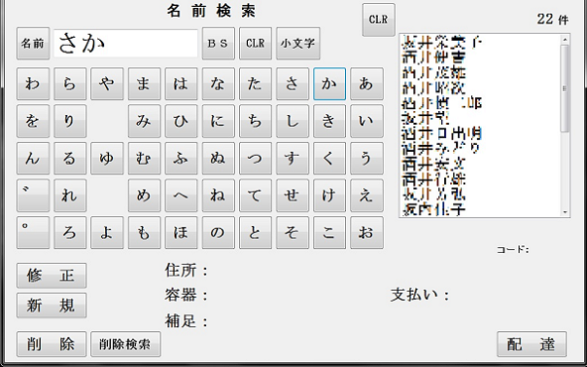This screenshot has width=587, height=367.
Task: Click CLR button above the results list
Action: click(379, 20)
